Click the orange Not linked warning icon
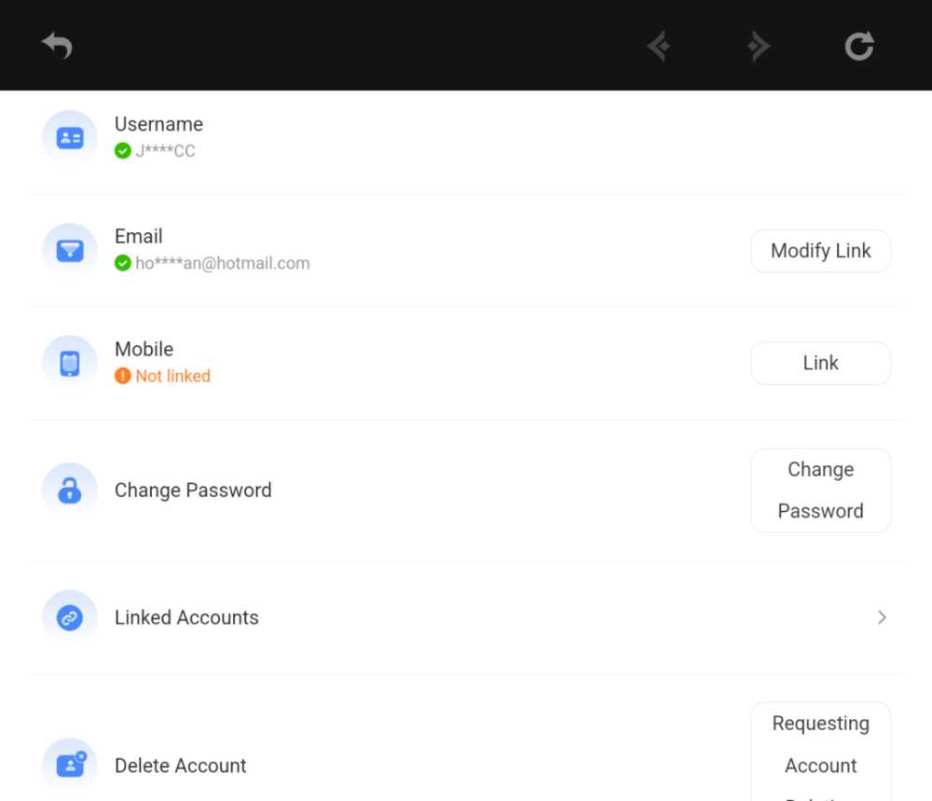Image resolution: width=932 pixels, height=801 pixels. click(x=122, y=376)
